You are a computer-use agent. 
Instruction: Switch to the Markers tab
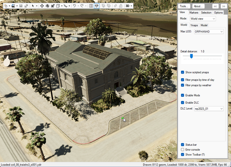[194, 12]
